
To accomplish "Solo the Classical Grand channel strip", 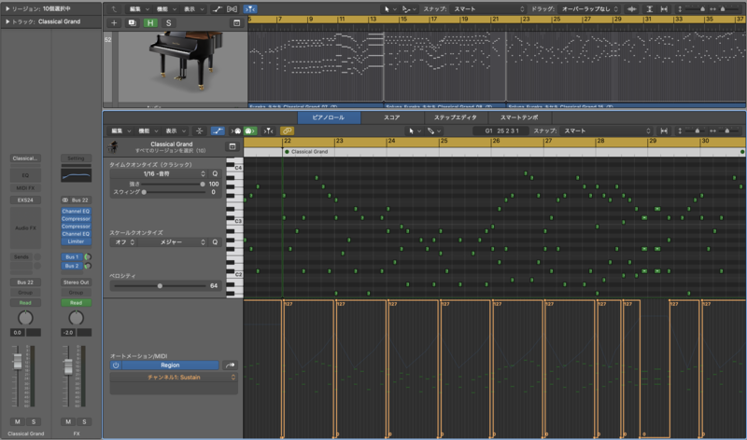I will [x=34, y=422].
